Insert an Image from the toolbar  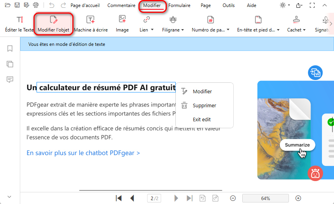(x=122, y=24)
